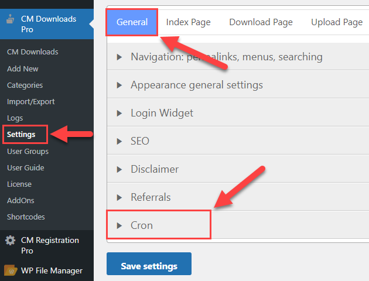This screenshot has height=281, width=369.
Task: Click the Navigation: permalinks, menus, searching title
Action: coord(227,57)
